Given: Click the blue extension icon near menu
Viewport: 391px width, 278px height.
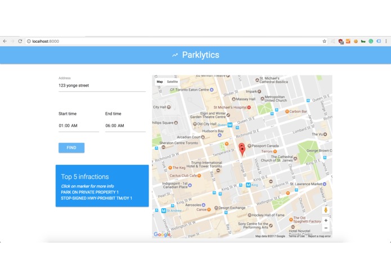Looking at the screenshot, I should point(379,41).
